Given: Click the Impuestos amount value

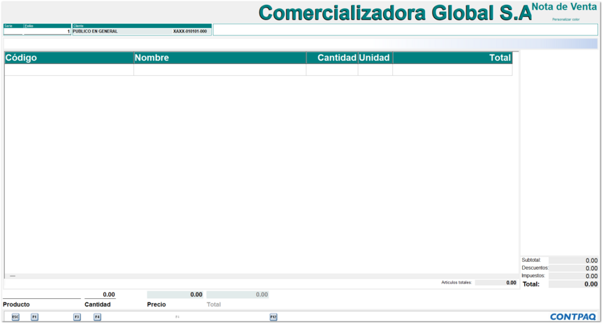Looking at the screenshot, I should coord(573,276).
